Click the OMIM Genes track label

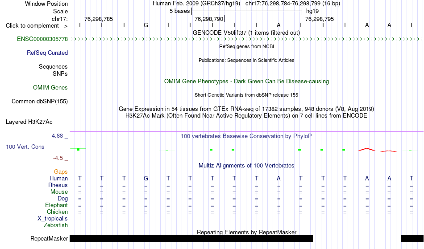50,88
